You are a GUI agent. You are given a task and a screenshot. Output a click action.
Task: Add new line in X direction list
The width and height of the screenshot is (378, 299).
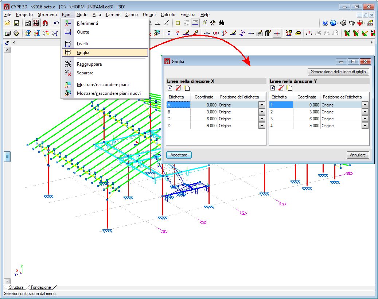point(170,88)
